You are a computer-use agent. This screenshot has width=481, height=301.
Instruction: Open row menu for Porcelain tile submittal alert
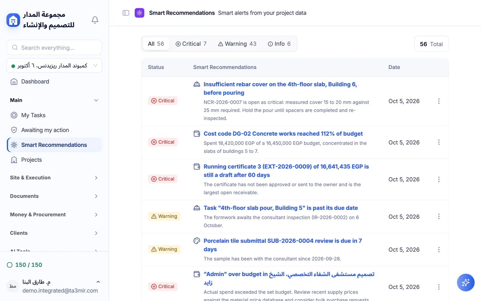[x=439, y=250]
